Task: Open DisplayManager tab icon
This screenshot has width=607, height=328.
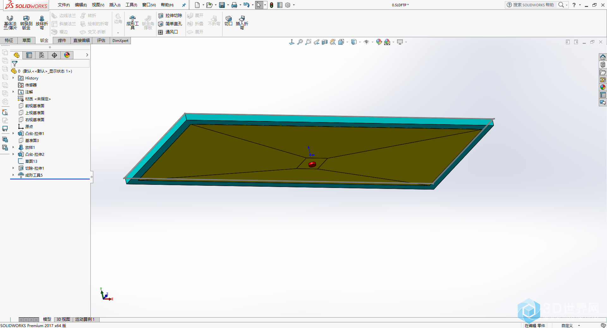Action: (67, 55)
